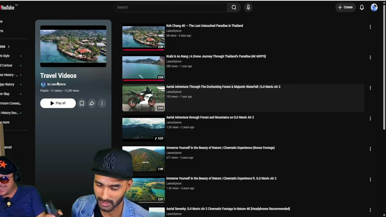Save the Travel Videos playlist with bookmark icon

coord(81,103)
